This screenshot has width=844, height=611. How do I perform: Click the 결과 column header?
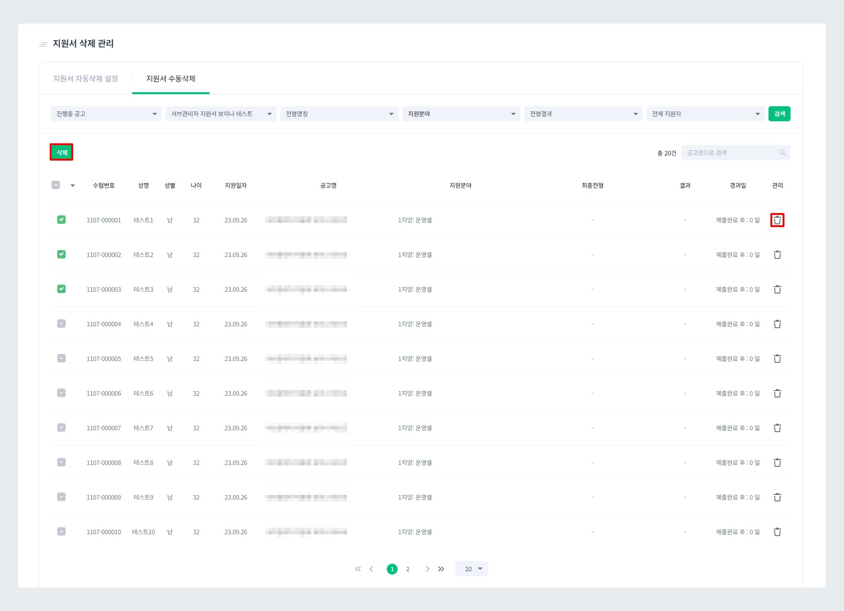(x=685, y=185)
